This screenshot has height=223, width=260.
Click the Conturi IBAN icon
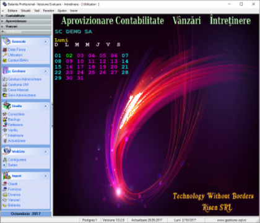[4, 60]
